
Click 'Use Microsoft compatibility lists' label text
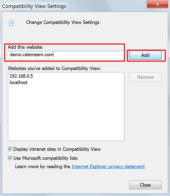(46, 158)
